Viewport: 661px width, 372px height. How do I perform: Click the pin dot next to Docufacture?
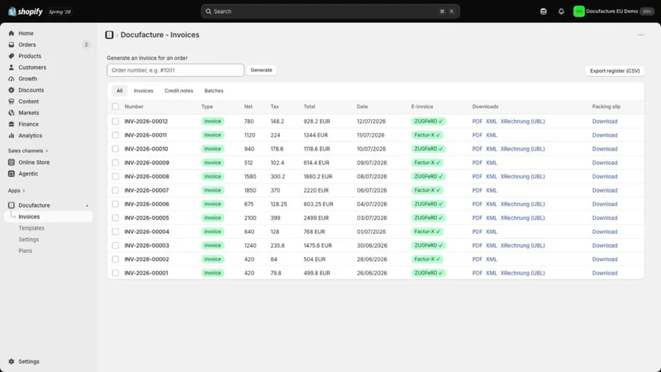[x=88, y=206]
